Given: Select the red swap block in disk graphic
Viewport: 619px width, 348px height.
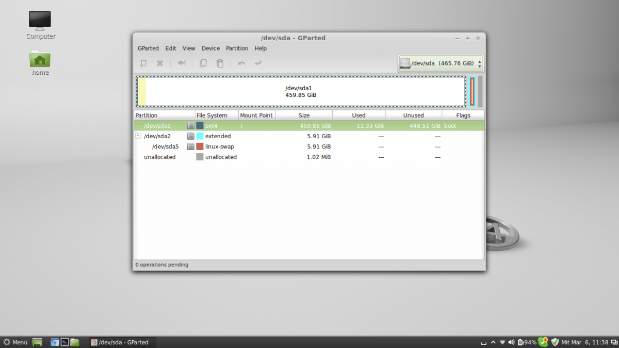Looking at the screenshot, I should (472, 92).
